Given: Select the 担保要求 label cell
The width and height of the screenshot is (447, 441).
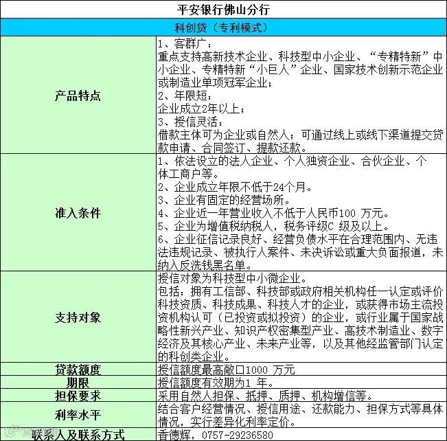Looking at the screenshot, I should 78,396.
